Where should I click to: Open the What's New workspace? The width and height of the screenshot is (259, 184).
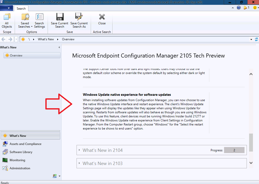point(30,136)
